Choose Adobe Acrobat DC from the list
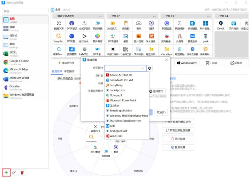Image resolution: width=251 pixels, height=178 pixels. tap(127, 75)
